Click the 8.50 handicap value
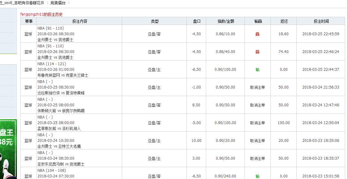347x179 pixels. point(196,105)
